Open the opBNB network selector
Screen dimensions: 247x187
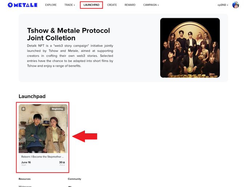coord(223,5)
